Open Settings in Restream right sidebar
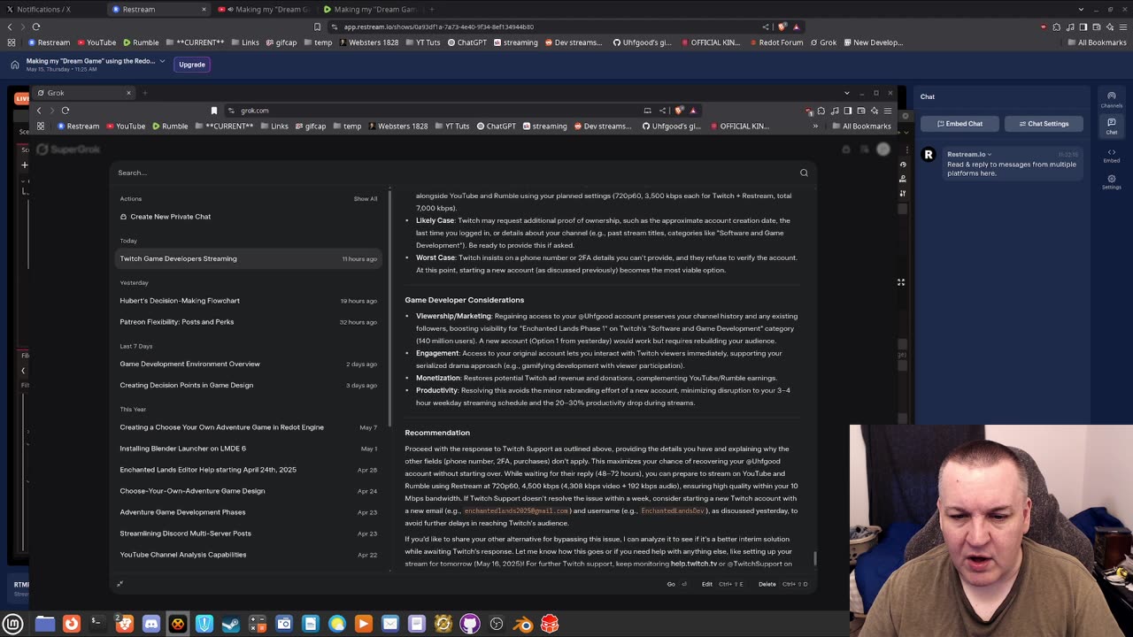This screenshot has width=1133, height=637. tap(1112, 181)
